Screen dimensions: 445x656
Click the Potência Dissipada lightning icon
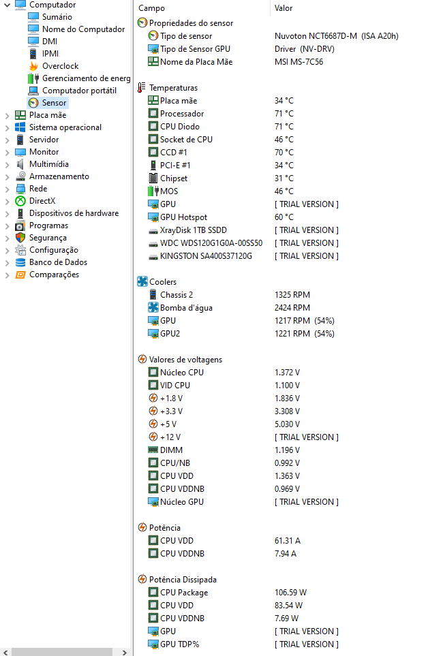[142, 580]
